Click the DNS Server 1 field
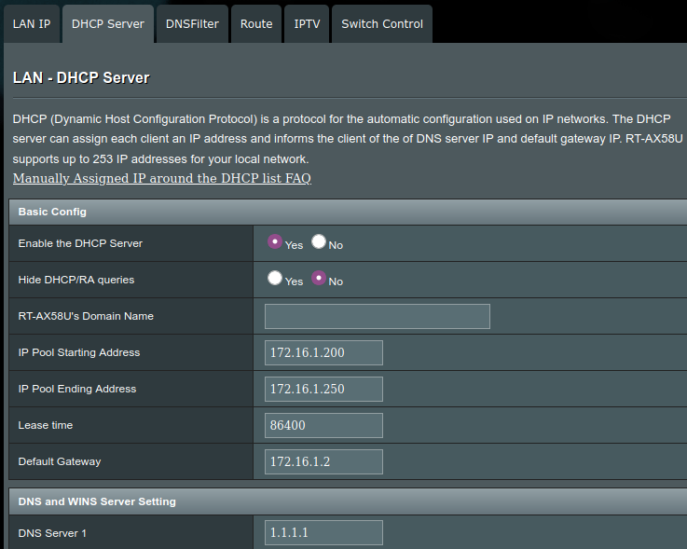 coord(323,532)
